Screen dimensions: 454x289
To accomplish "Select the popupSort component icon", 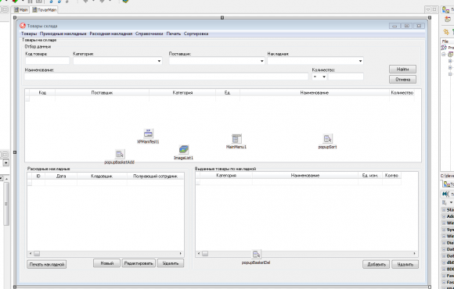I will pos(327,138).
